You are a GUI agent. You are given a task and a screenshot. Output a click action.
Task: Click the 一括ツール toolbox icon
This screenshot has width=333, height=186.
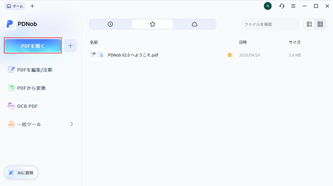[11, 124]
